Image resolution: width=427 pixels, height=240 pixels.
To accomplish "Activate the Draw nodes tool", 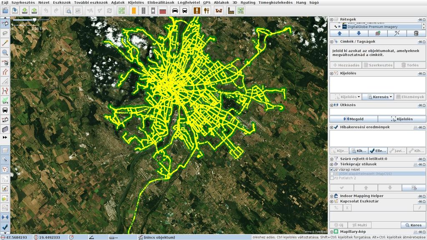I will (5, 43).
